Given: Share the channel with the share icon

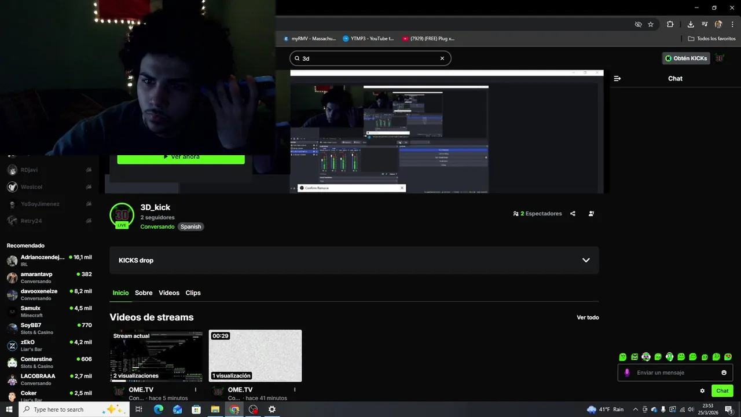Looking at the screenshot, I should (x=573, y=214).
